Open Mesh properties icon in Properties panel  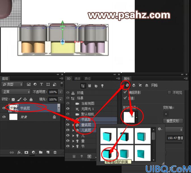coord(127,85)
